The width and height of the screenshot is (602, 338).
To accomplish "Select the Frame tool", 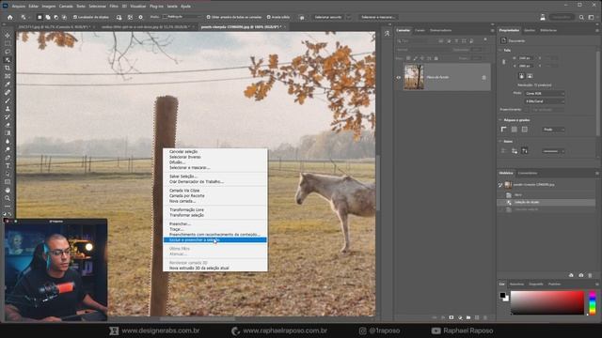I will (8, 76).
